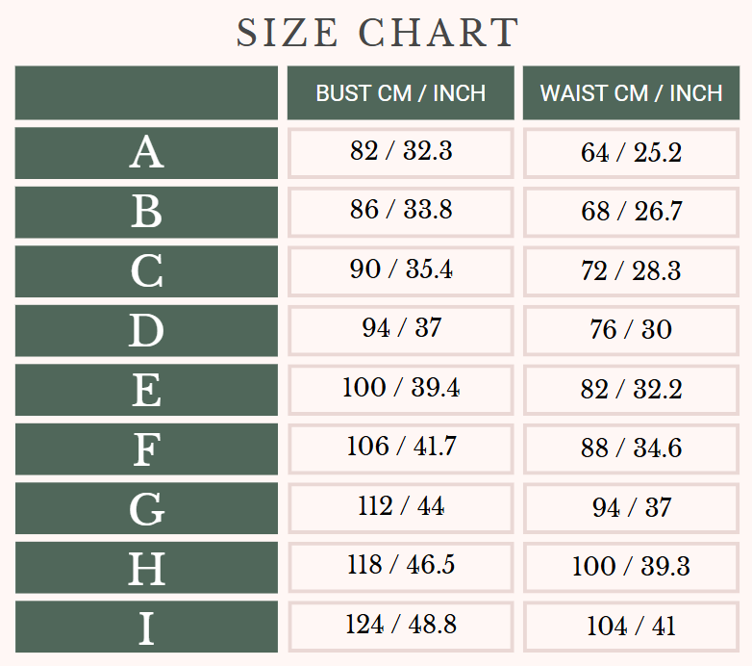752x666 pixels.
Task: Select the BUST CM / INCH header
Action: [x=400, y=93]
